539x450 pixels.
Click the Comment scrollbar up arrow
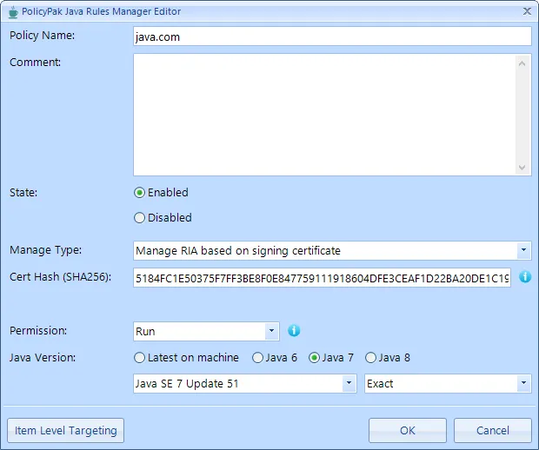point(522,63)
